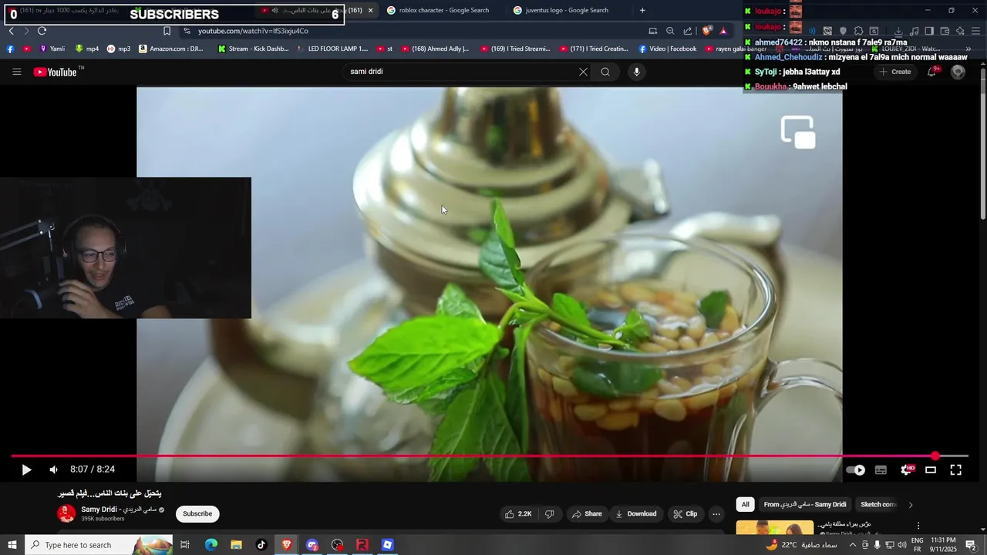
Task: Open File Explorer from the taskbar
Action: pos(236,545)
